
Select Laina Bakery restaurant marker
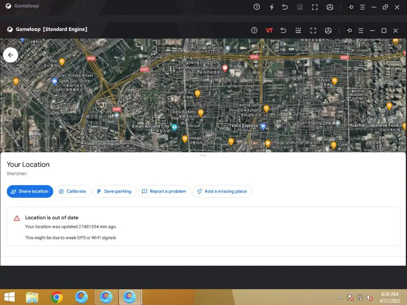coord(201,112)
